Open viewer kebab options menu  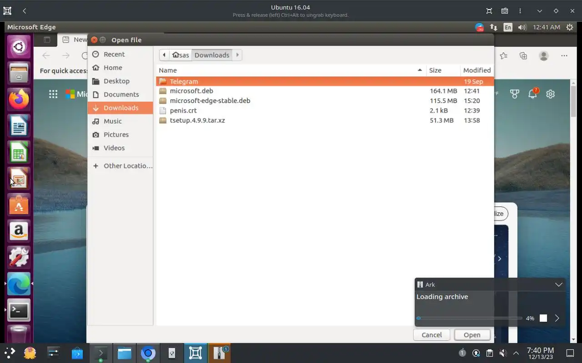520,11
